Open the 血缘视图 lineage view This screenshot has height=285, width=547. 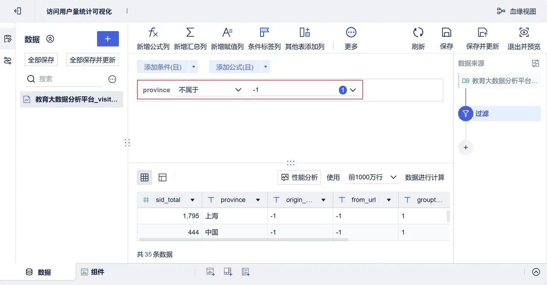516,11
